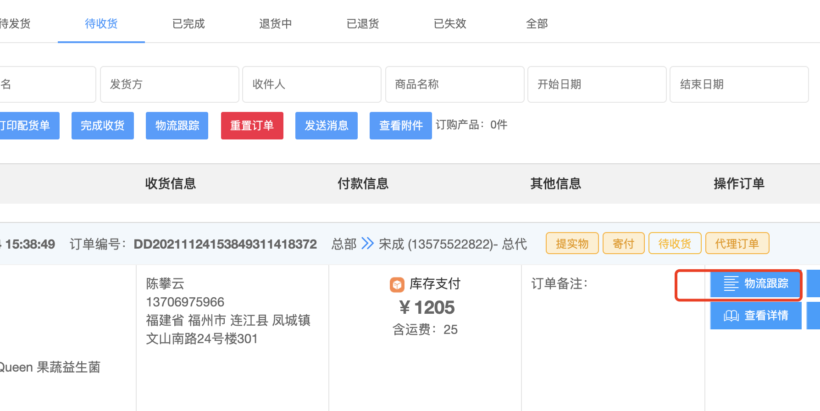This screenshot has height=411, width=820.
Task: Select the 已退货 tab
Action: (362, 23)
